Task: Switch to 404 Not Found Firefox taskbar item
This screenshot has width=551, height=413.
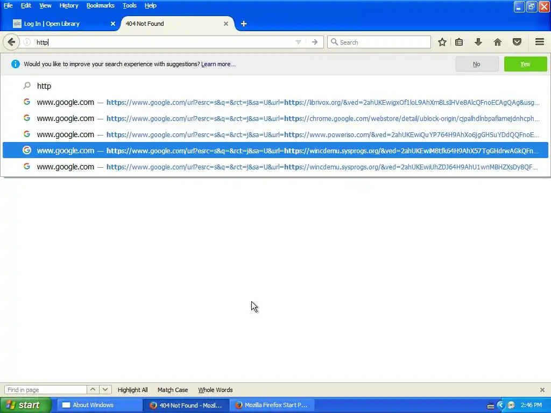Action: [x=186, y=405]
